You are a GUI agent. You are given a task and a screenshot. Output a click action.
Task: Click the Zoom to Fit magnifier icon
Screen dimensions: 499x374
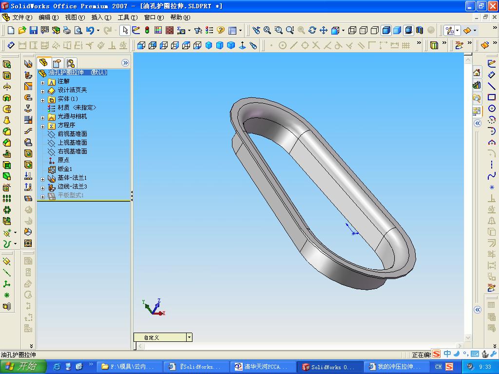coord(268,30)
